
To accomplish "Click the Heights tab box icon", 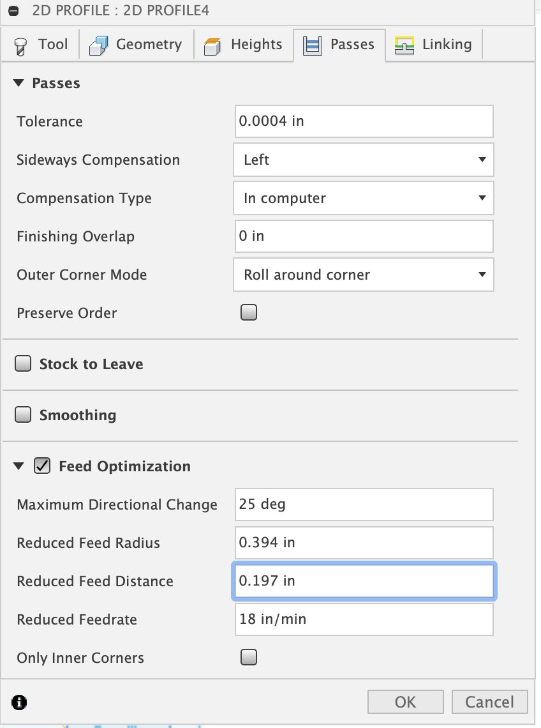I will (x=212, y=47).
